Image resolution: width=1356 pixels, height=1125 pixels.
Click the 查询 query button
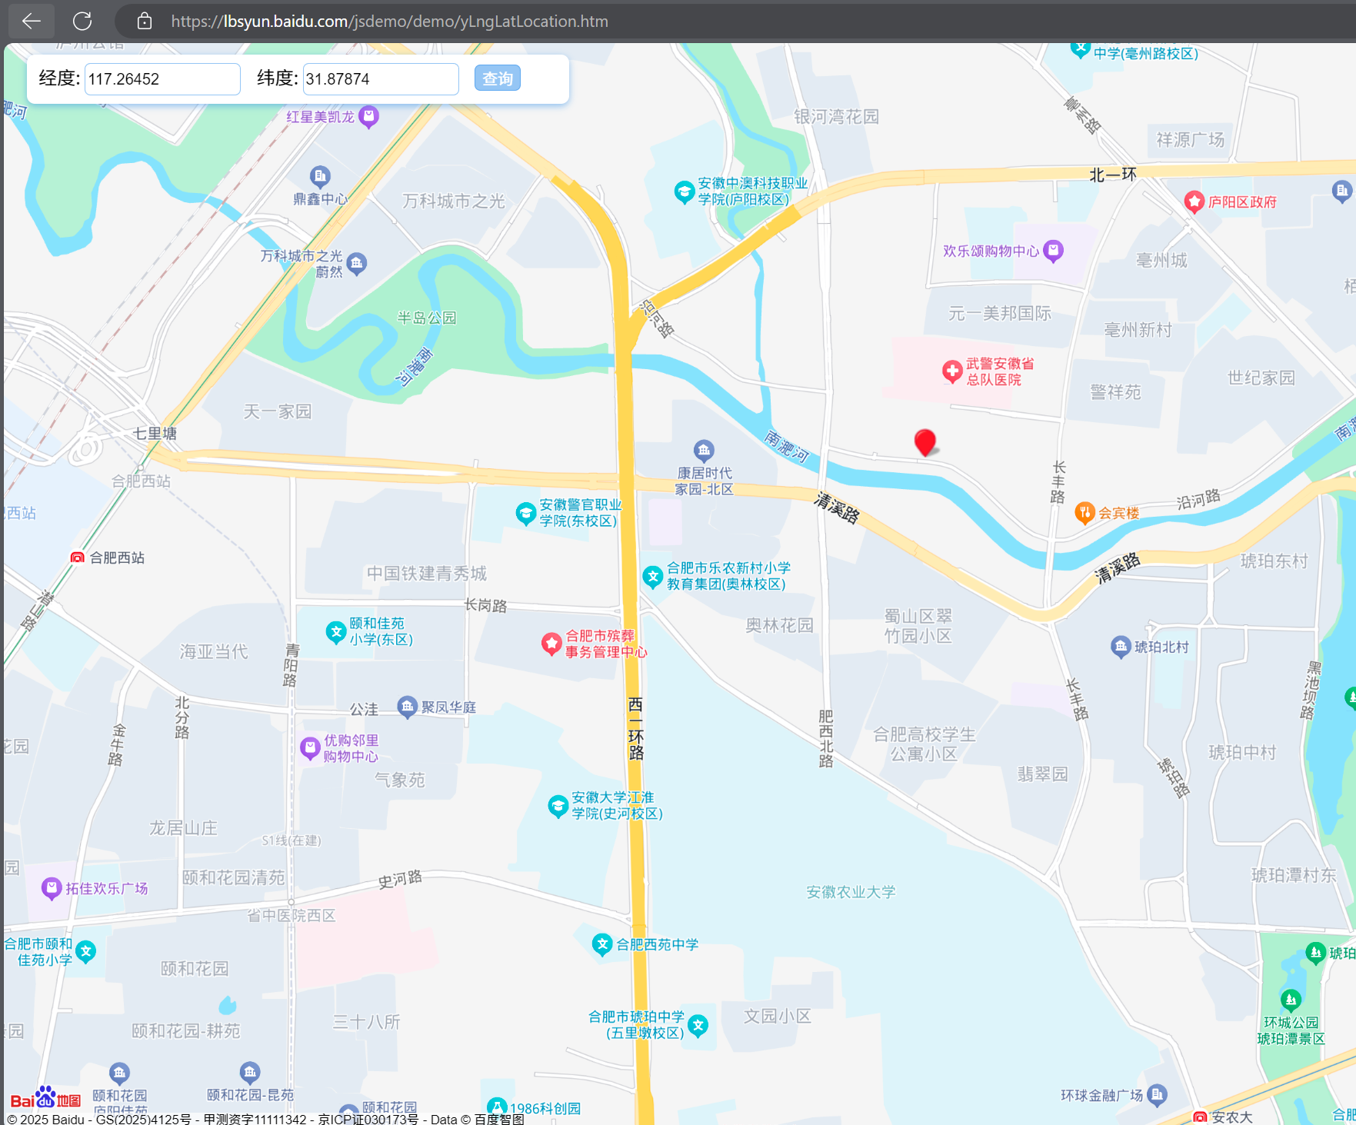497,78
